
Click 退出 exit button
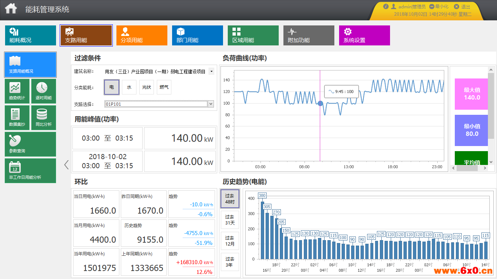point(462,7)
